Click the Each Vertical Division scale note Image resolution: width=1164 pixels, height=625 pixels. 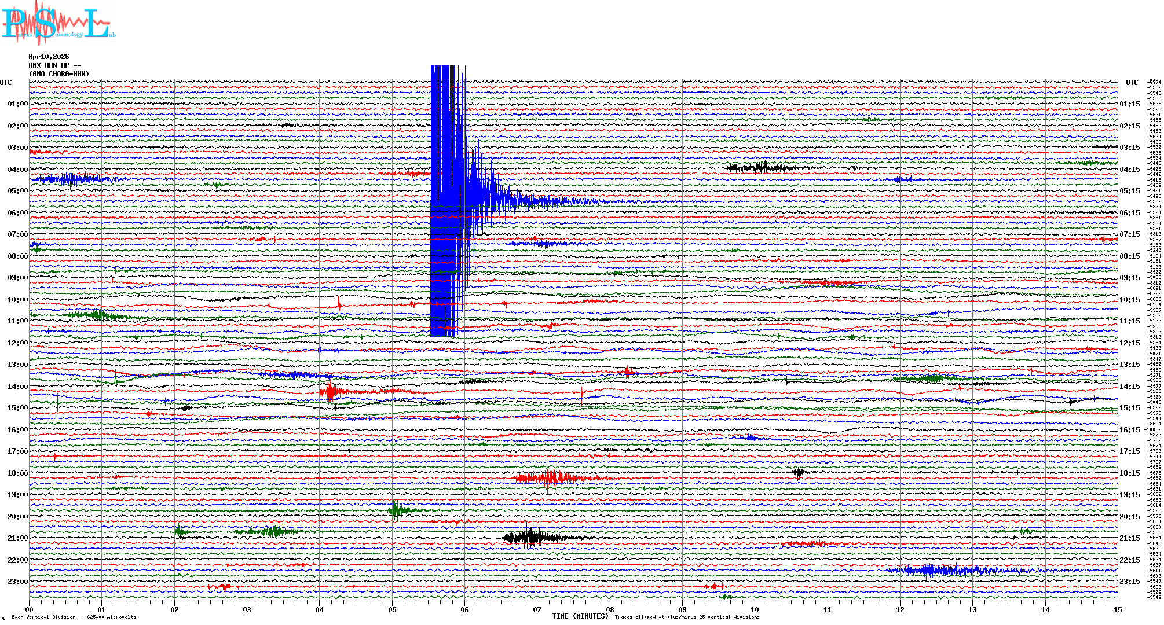[x=74, y=617]
